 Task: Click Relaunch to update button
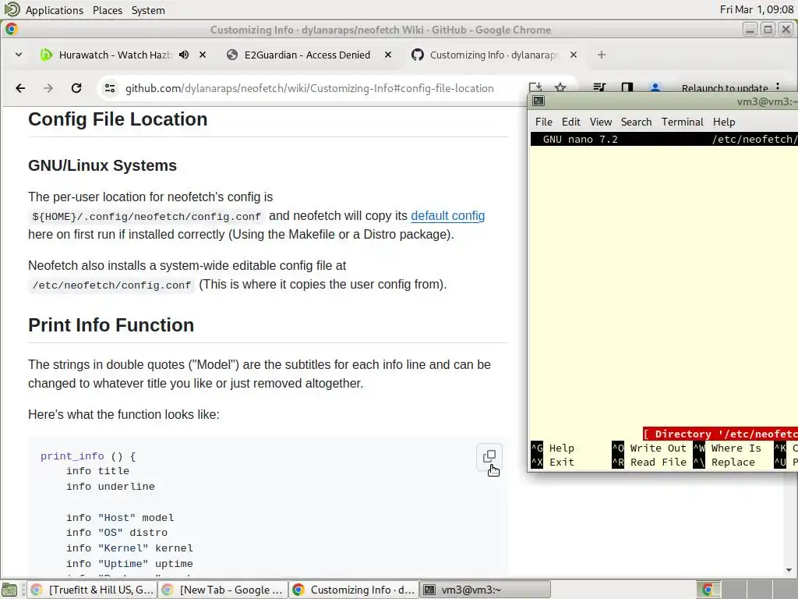click(725, 88)
